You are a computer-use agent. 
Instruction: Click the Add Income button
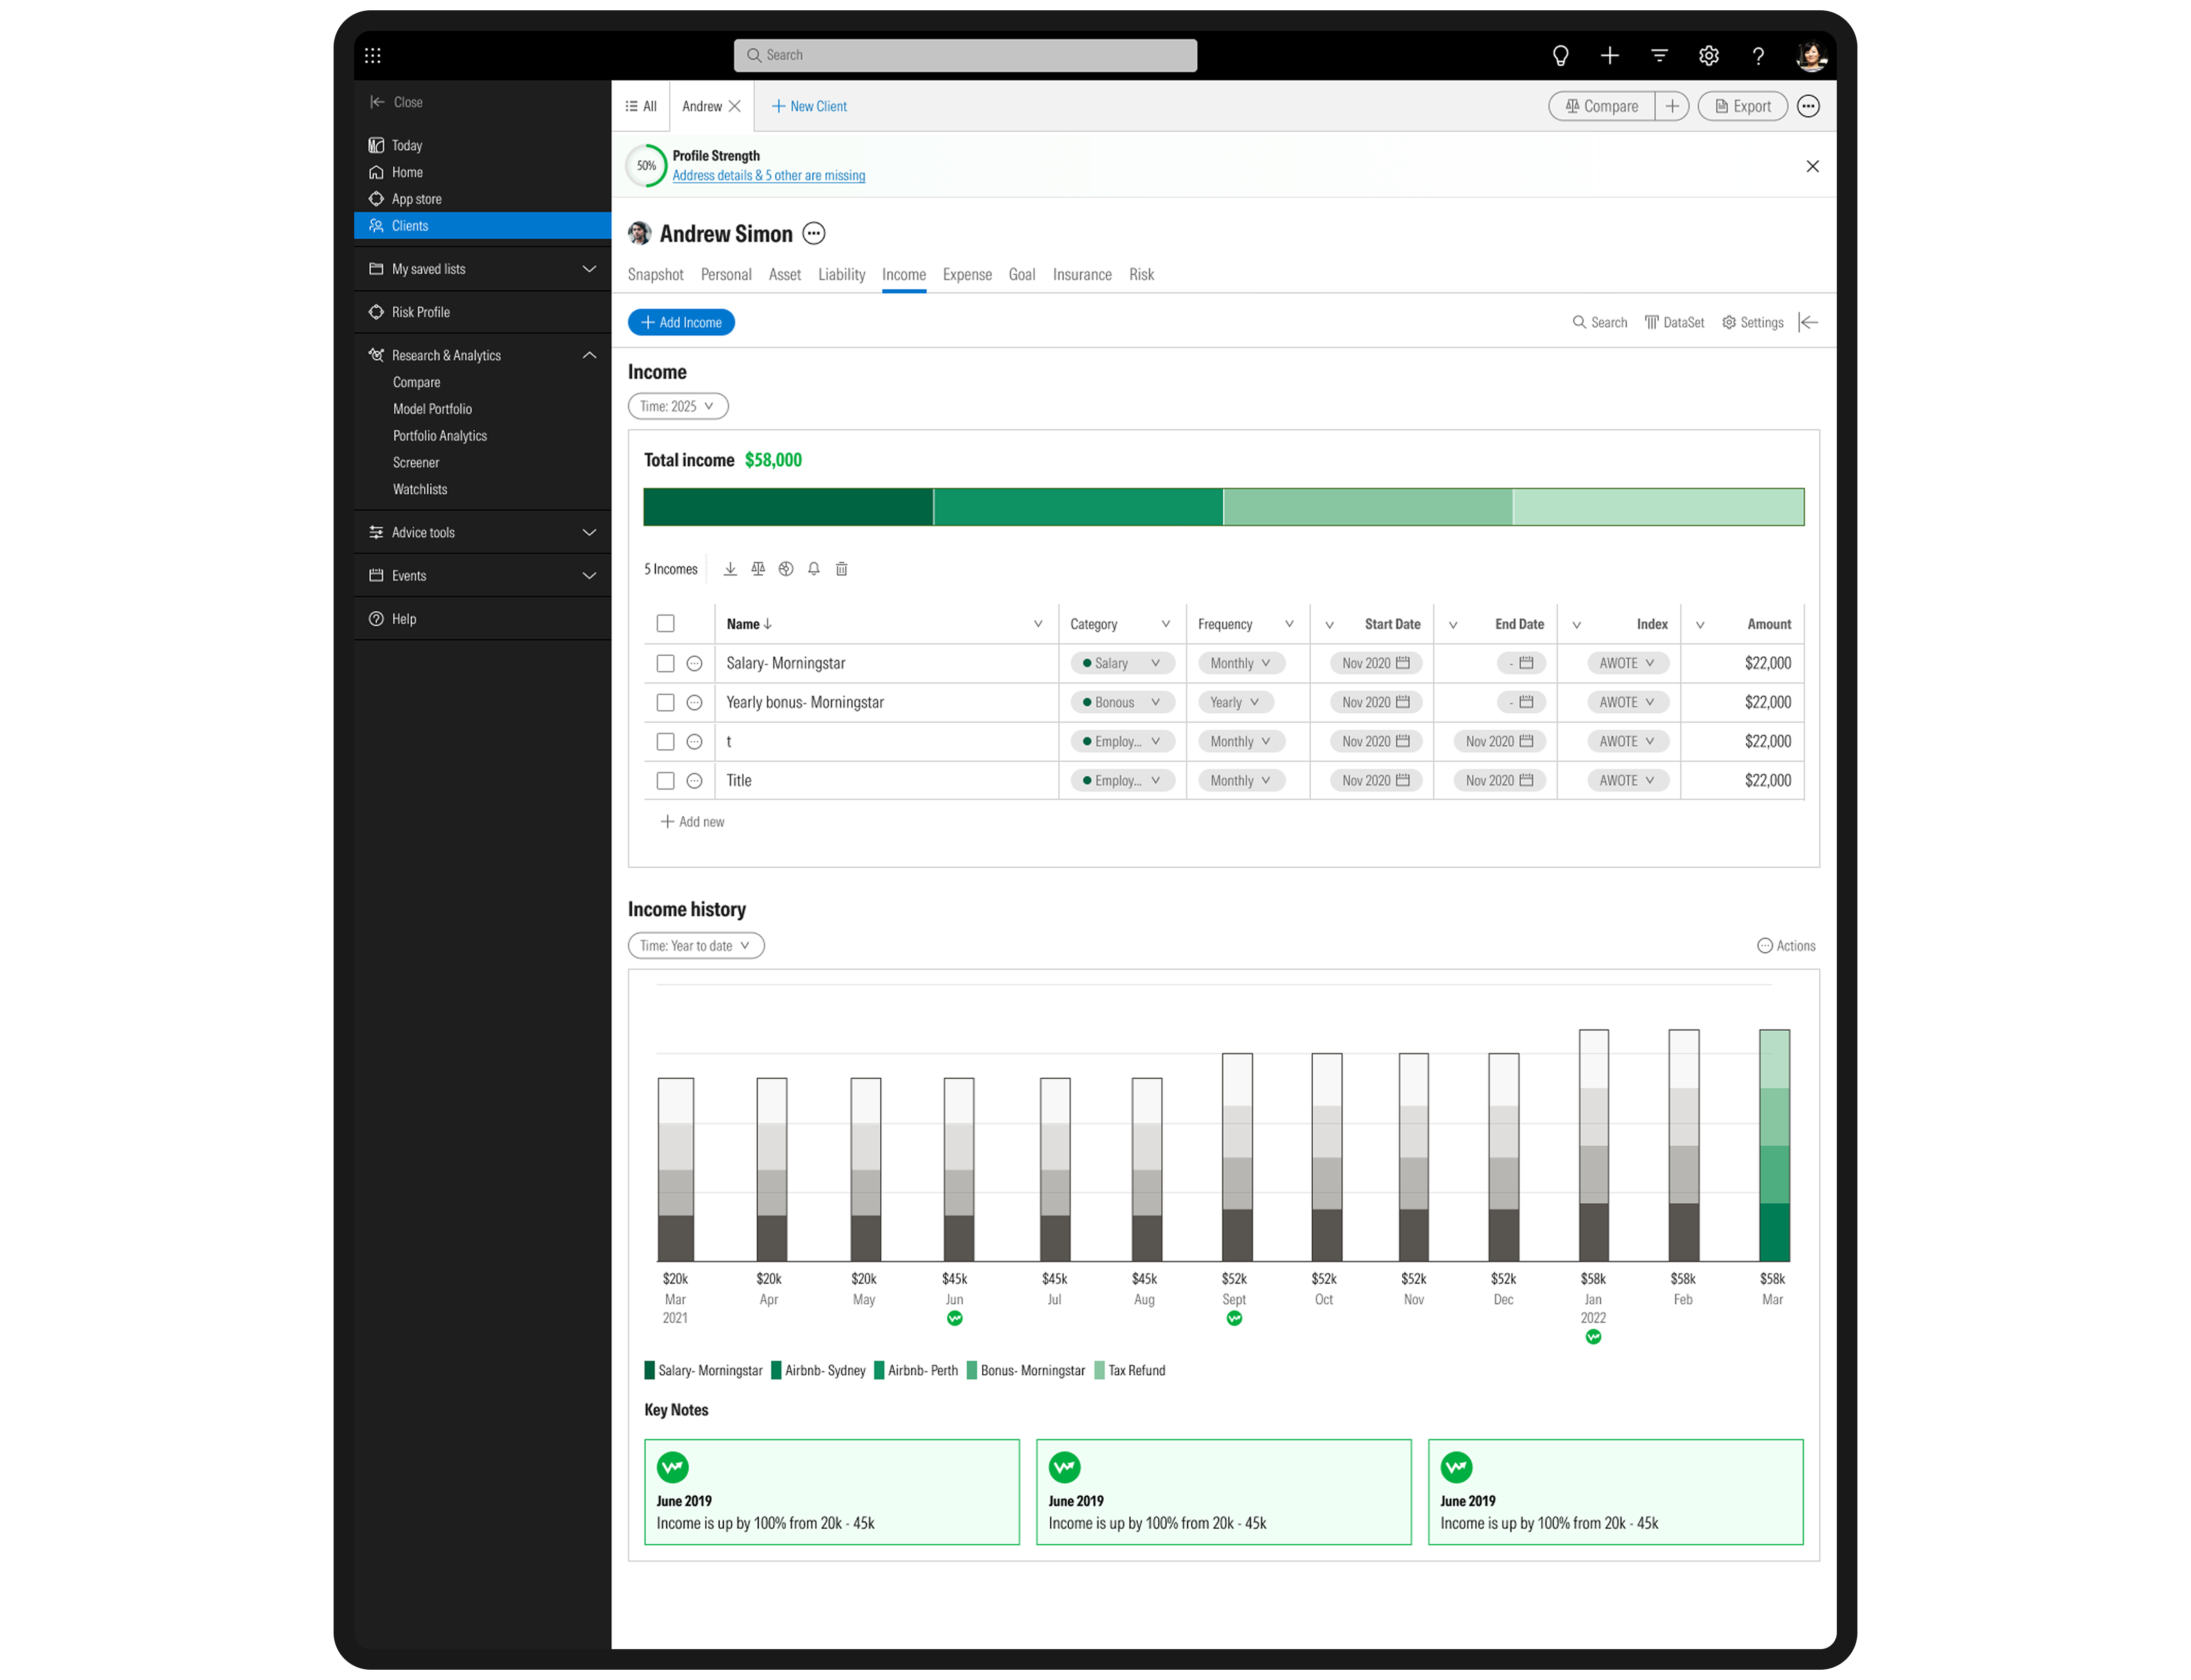681,322
